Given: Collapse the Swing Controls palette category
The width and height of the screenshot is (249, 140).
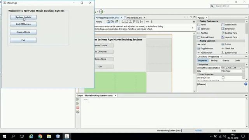Looking at the screenshot, I should 198,41.
